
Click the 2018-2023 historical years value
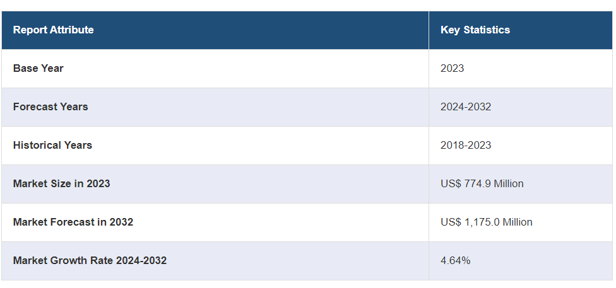tap(465, 145)
